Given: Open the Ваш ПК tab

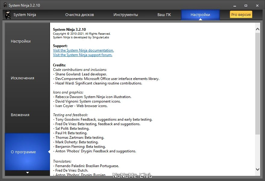Looking at the screenshot, I should [164, 15].
